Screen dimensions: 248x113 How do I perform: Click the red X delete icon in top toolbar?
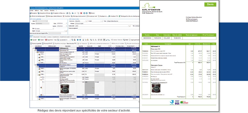point(81,13)
